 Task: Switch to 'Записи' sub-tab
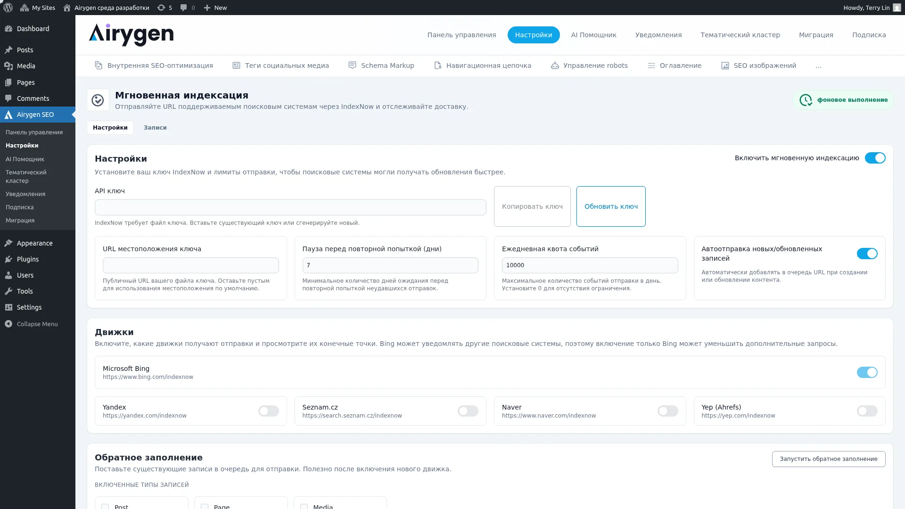pyautogui.click(x=155, y=128)
